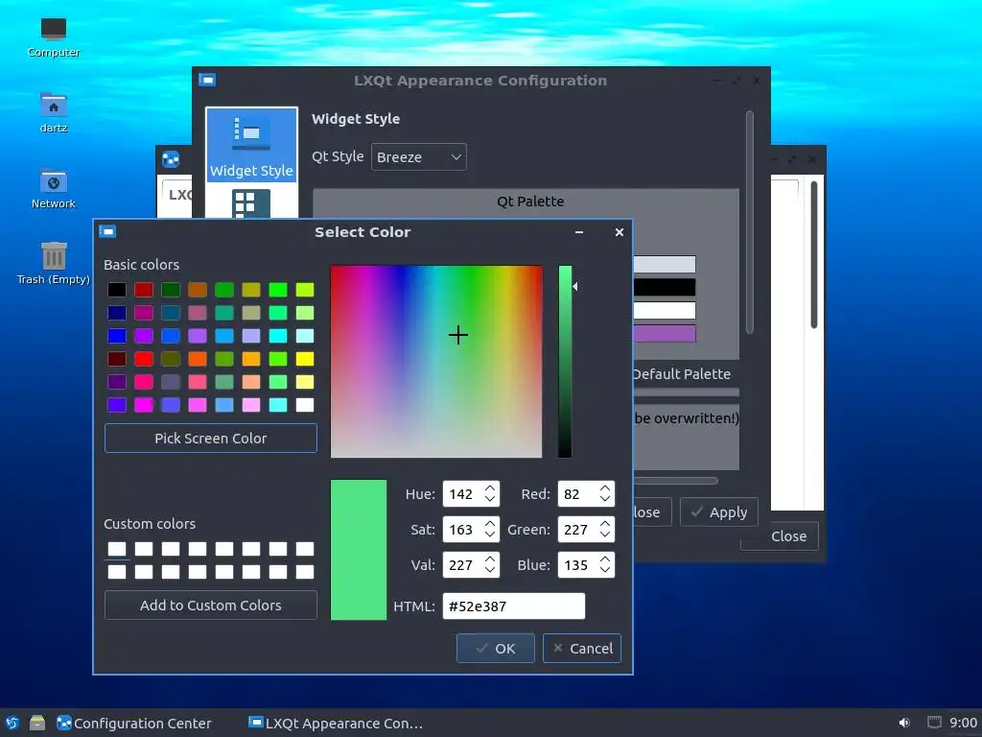
Task: Select the last custom color slot in second row
Action: (305, 572)
